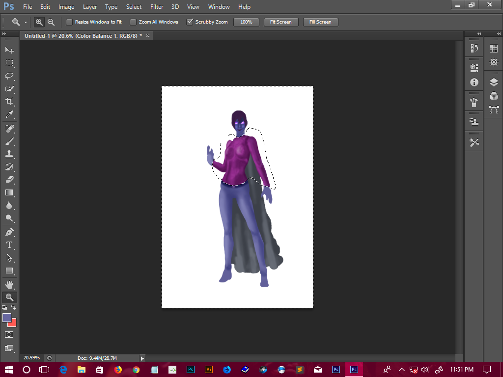Screen dimensions: 503x377
Task: Select the Crop tool
Action: tap(9, 102)
